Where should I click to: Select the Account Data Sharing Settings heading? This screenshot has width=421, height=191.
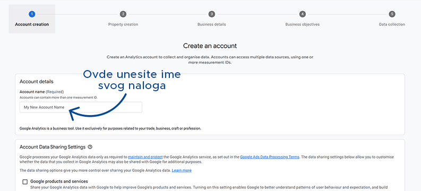pos(53,147)
